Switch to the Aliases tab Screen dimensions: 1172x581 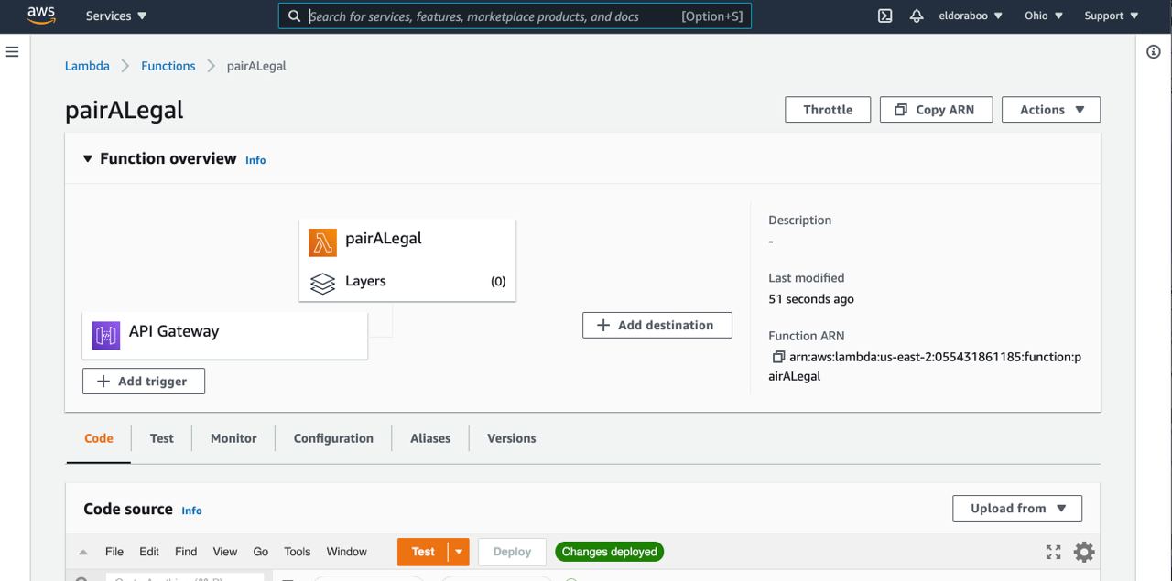pos(430,438)
